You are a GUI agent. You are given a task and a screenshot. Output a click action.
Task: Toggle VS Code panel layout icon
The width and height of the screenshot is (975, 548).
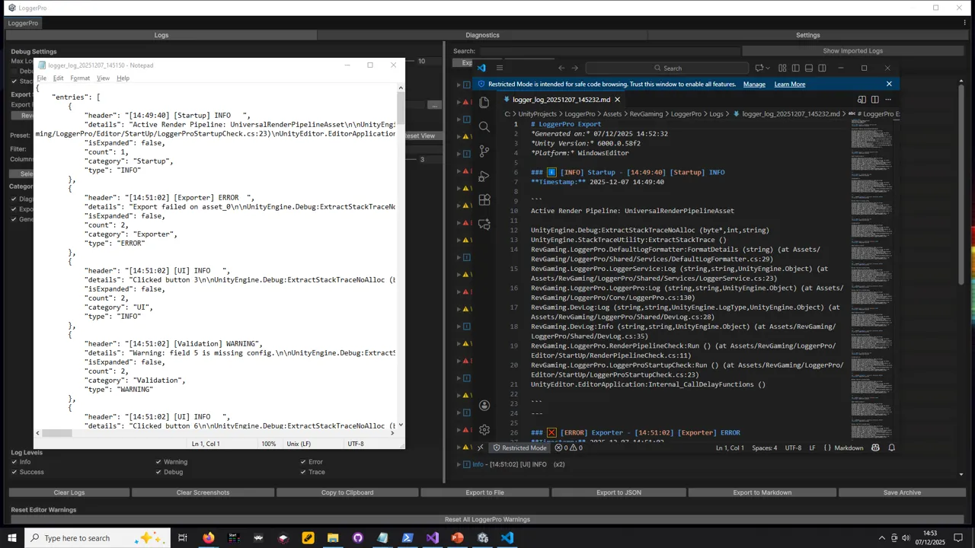coord(809,68)
